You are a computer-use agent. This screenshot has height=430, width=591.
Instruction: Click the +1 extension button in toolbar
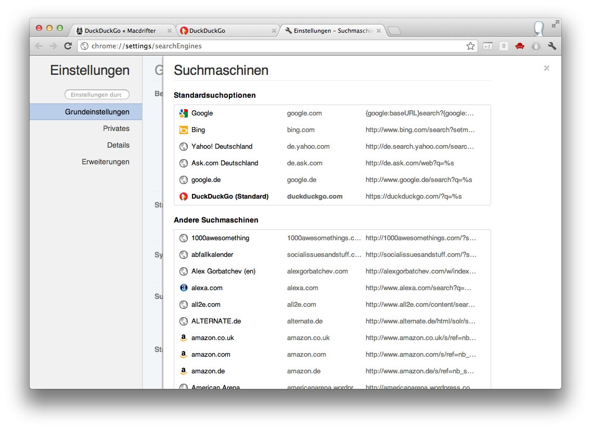pyautogui.click(x=487, y=46)
